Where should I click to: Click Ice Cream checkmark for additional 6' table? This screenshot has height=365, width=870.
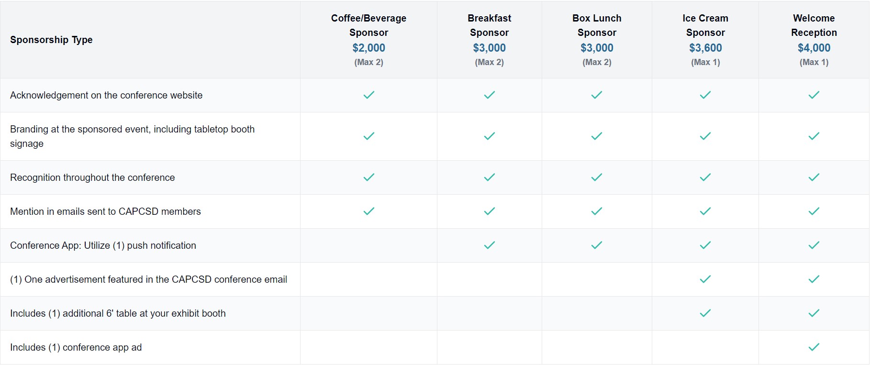coord(705,313)
